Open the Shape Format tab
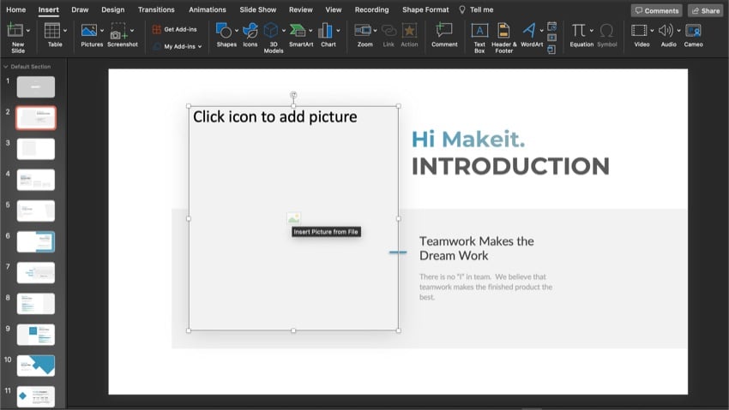This screenshot has height=410, width=729. tap(425, 9)
